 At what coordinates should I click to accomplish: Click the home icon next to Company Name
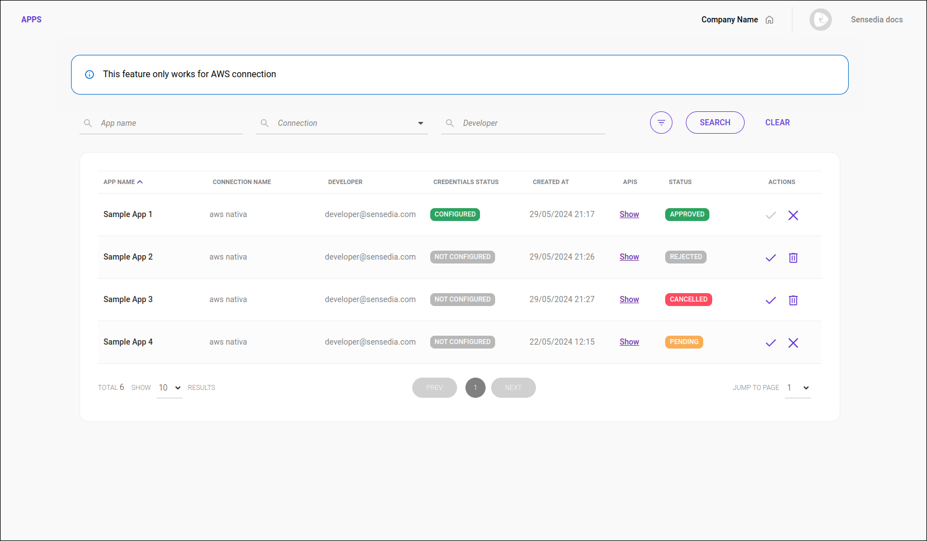pos(770,19)
